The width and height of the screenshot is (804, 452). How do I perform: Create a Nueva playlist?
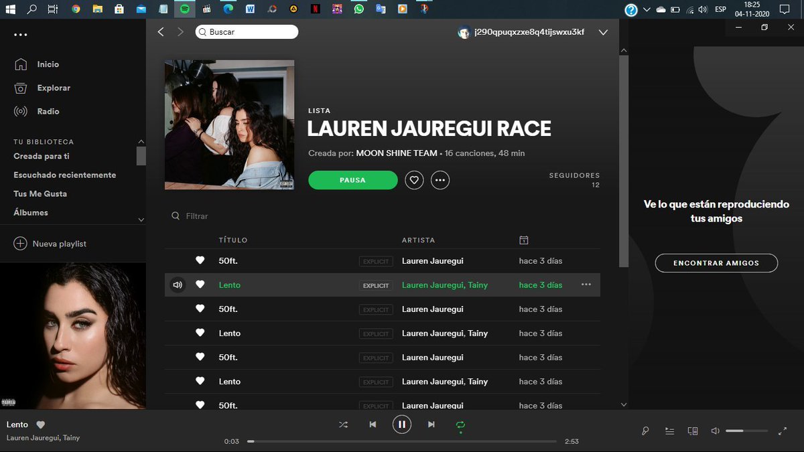50,244
